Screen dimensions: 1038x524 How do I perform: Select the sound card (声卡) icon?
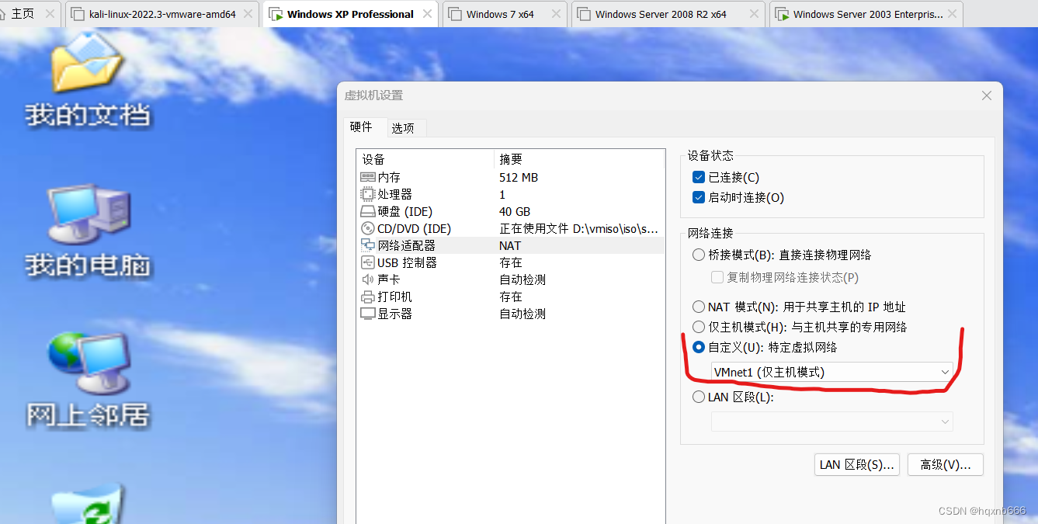[368, 279]
